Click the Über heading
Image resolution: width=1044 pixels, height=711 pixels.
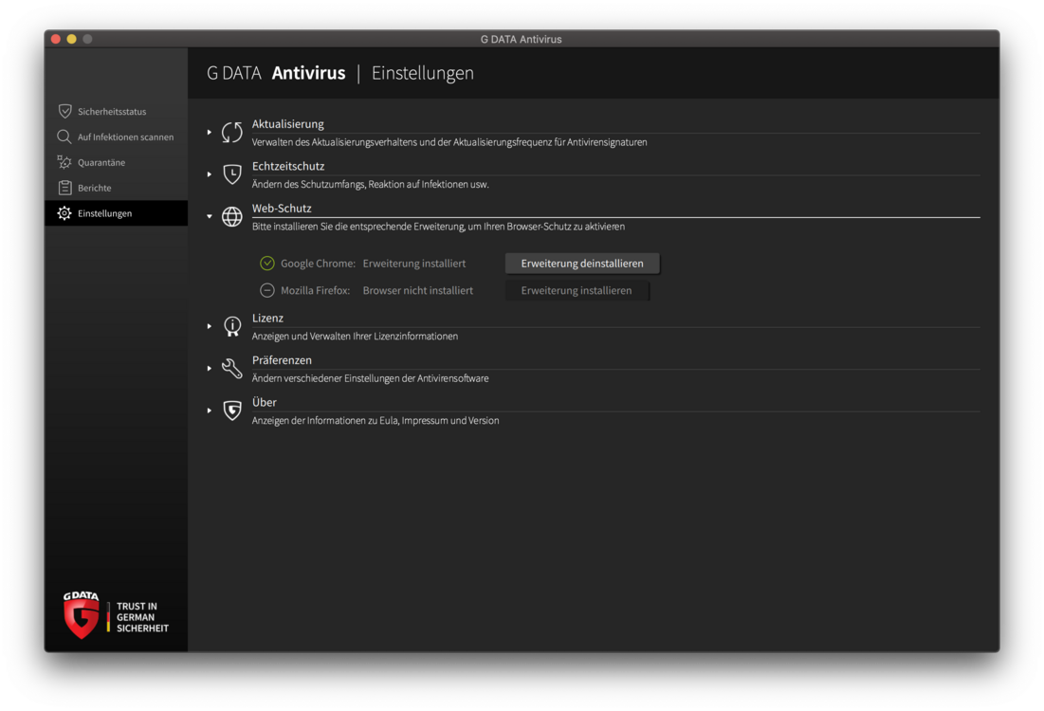265,402
